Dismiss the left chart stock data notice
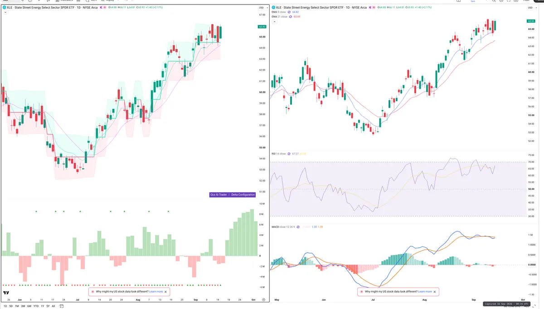 [166, 292]
